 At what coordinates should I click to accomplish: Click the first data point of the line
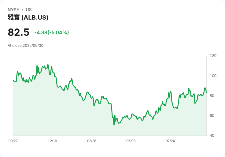click(13, 80)
